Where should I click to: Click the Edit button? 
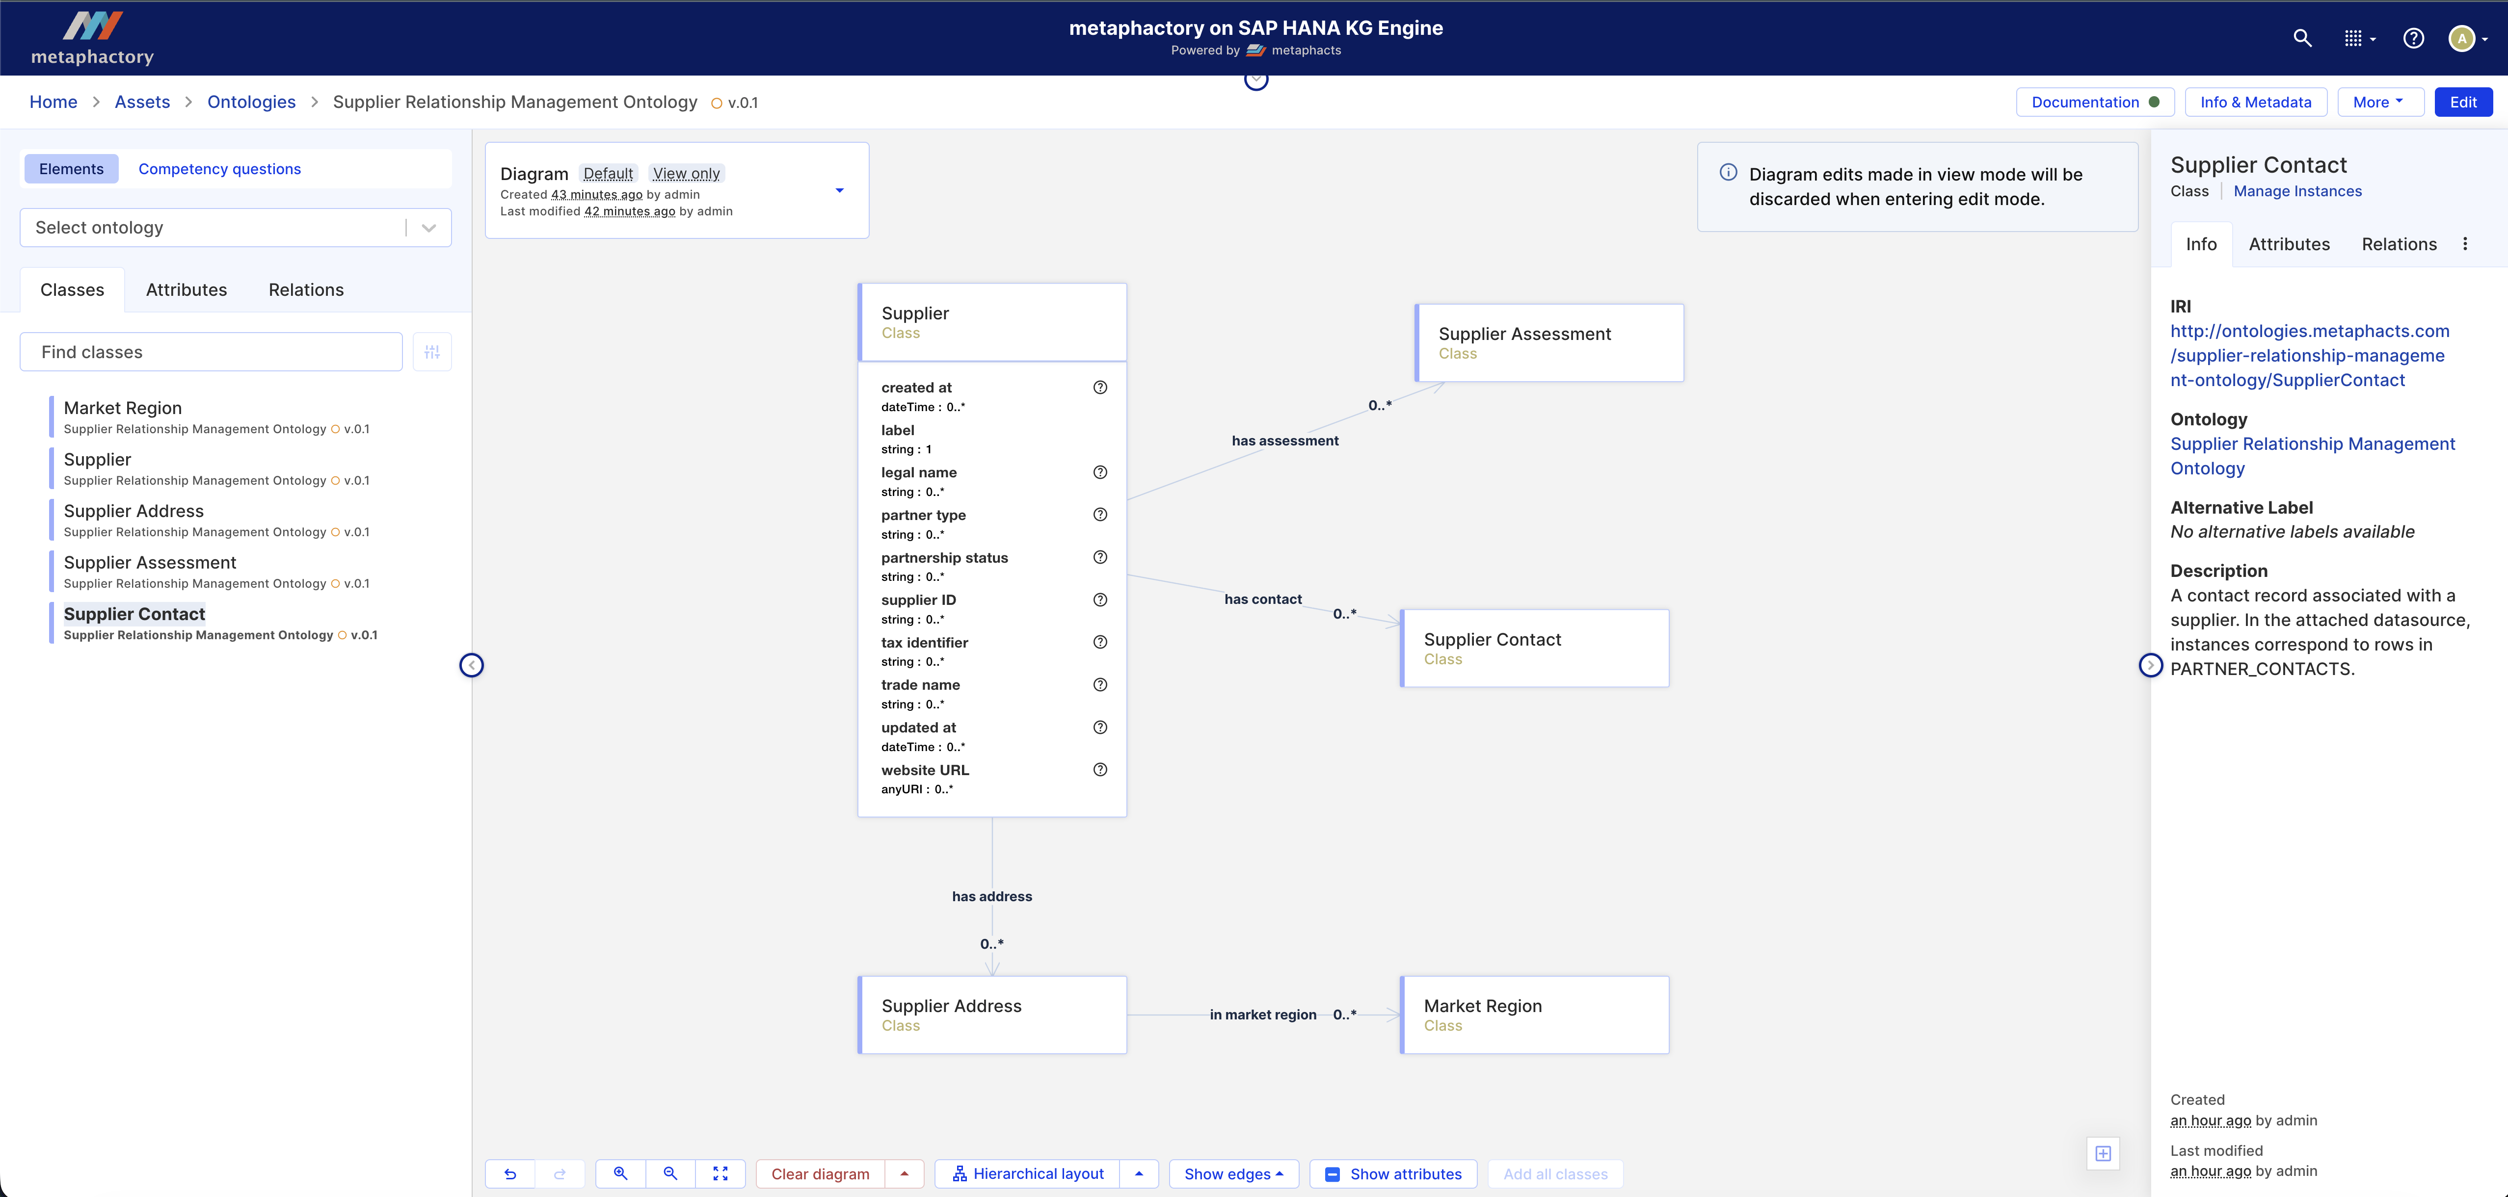pos(2463,102)
